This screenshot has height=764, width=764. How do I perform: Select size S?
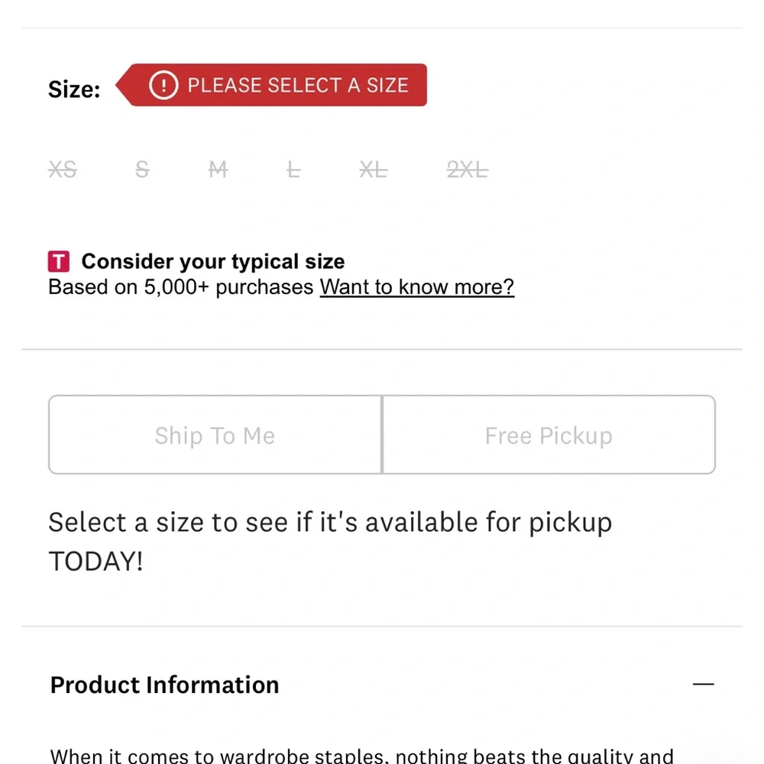click(x=142, y=170)
